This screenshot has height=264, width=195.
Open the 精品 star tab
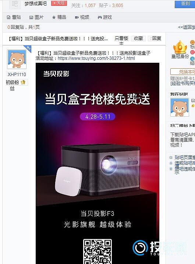click(59, 17)
